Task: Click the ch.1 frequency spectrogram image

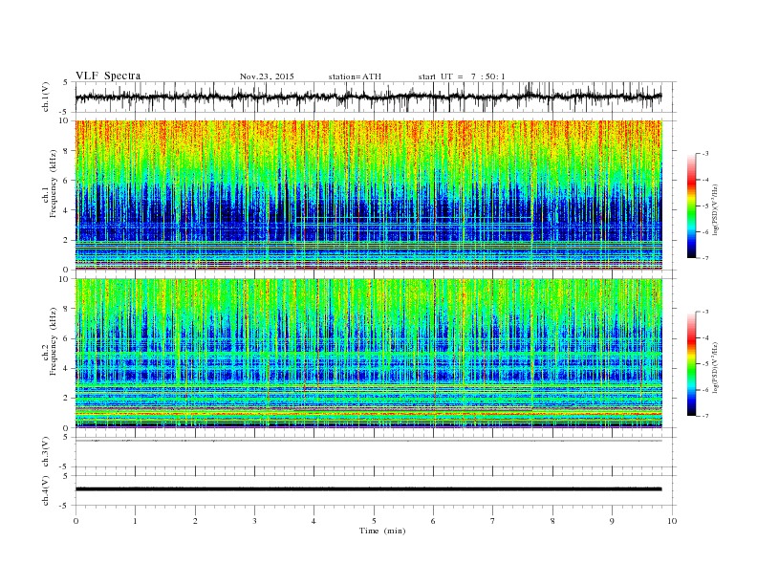Action: click(x=368, y=195)
